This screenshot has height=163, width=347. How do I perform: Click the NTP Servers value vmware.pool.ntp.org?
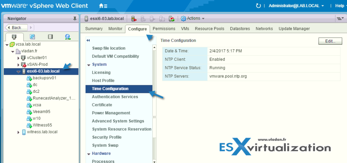pos(228,76)
